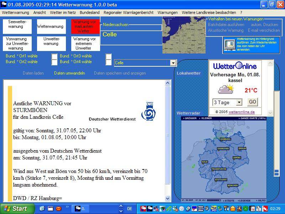
Task: Open the Regionaler Warnlagenbericht menu
Action: click(128, 12)
